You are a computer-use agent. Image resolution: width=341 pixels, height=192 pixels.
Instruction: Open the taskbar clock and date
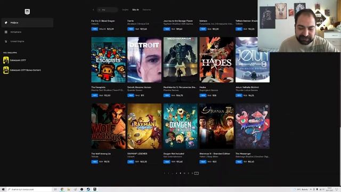tap(329, 189)
